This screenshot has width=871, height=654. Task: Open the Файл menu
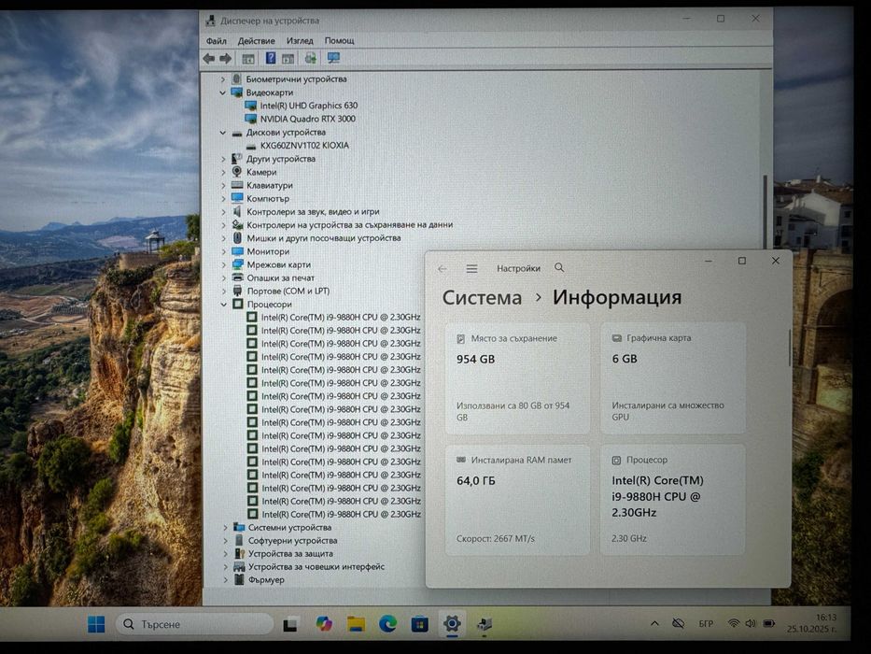[216, 40]
